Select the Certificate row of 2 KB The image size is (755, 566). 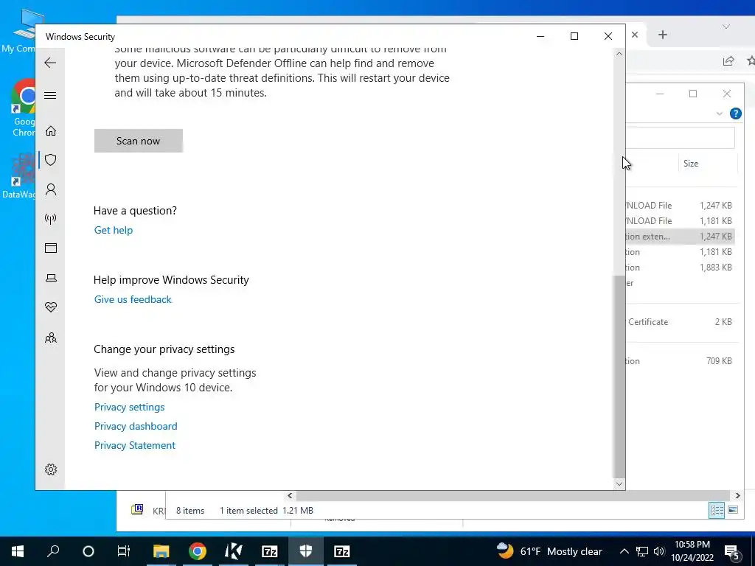[680, 322]
